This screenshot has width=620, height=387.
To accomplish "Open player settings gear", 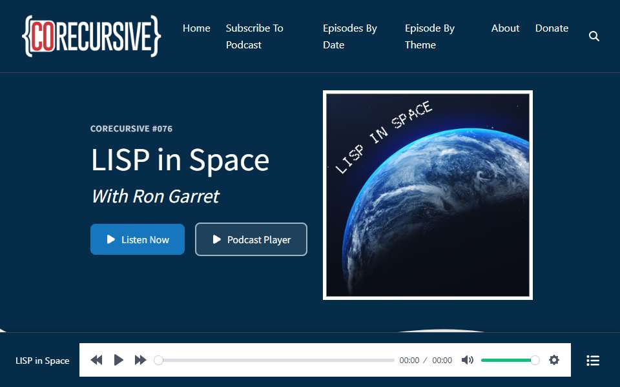I will pyautogui.click(x=554, y=360).
